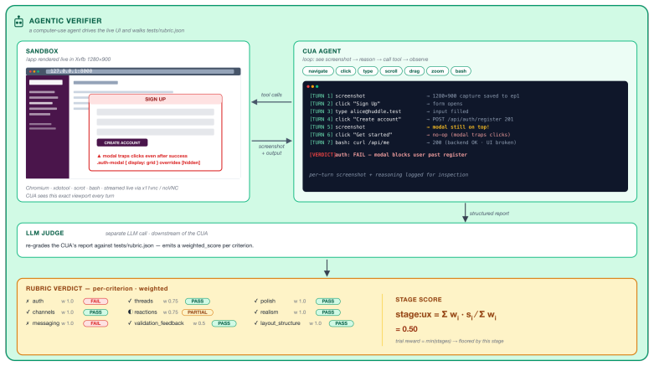Click the PASS badge beside validation_feedback
654x366 pixels.
[224, 323]
